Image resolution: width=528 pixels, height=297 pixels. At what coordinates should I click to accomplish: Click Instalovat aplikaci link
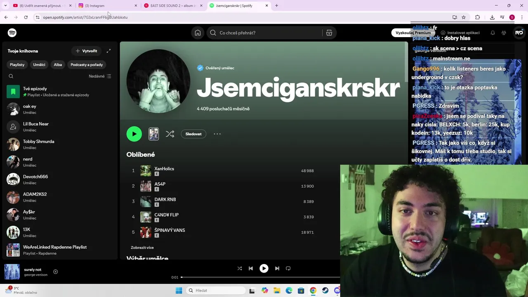click(460, 33)
